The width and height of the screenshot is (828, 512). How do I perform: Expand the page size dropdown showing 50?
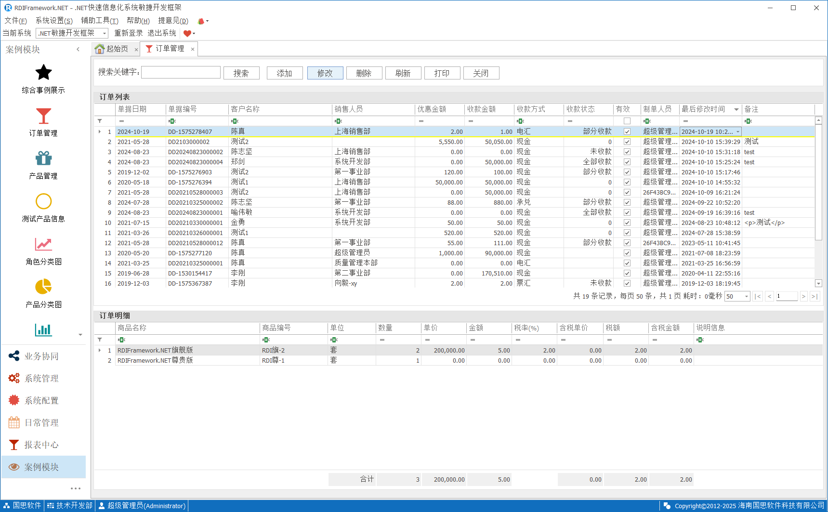click(746, 296)
